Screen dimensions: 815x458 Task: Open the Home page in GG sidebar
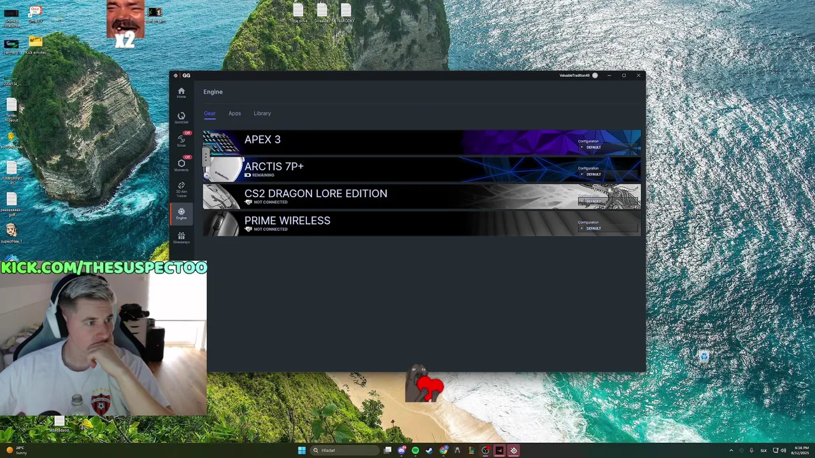point(181,93)
